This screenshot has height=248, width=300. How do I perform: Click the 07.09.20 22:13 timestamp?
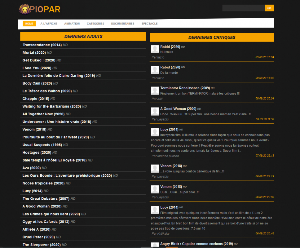tap(265, 156)
